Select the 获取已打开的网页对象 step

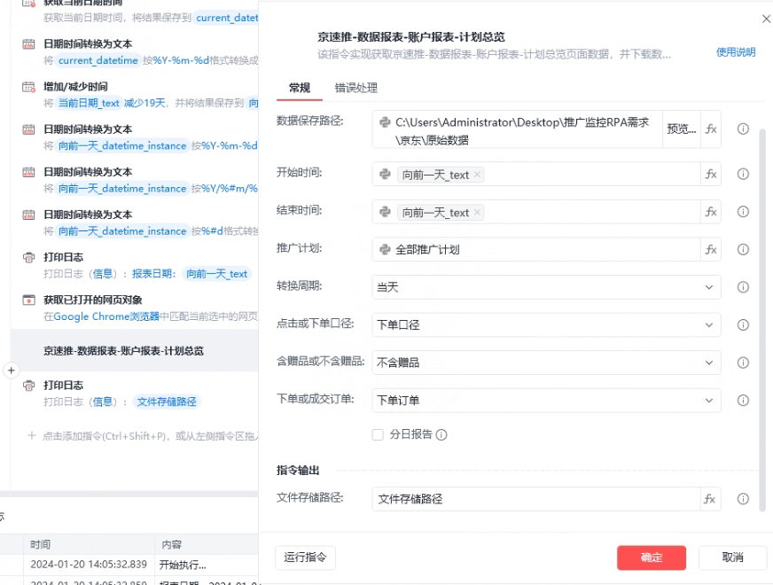point(134,308)
